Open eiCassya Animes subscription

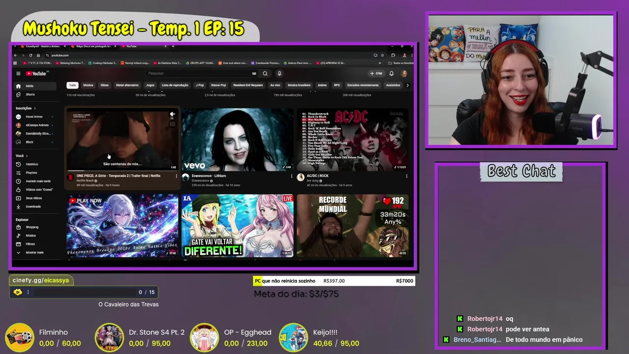coord(36,125)
